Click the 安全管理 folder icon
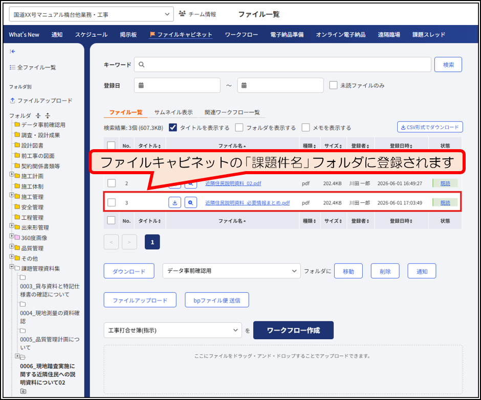Viewport: 481px width, 400px height. pos(17,207)
